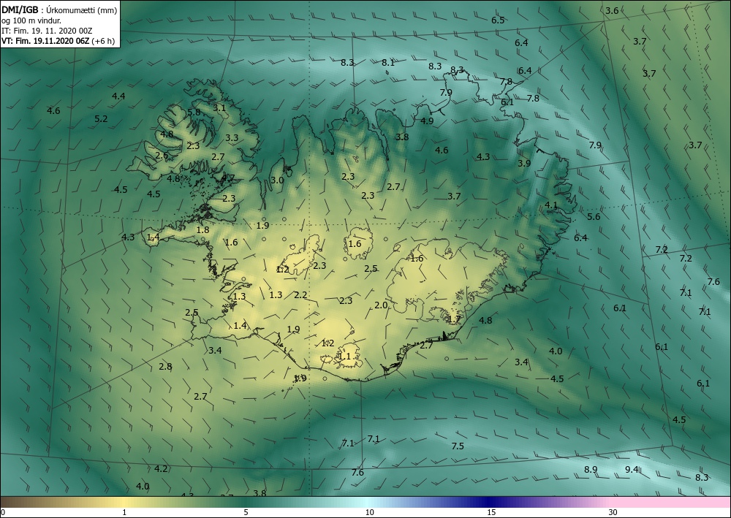
Task: Click the 15 label on the color scale
Action: tap(491, 513)
